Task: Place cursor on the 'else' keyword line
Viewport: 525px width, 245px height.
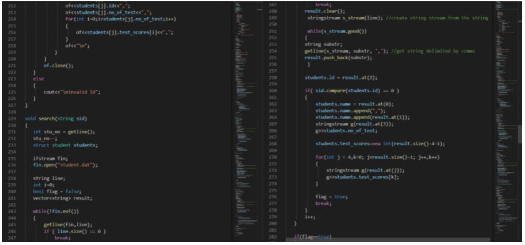Action: pos(39,79)
